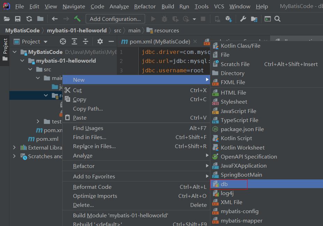323x226 pixels.
Task: Open the Refactor menu in menu bar
Action: tap(145, 7)
